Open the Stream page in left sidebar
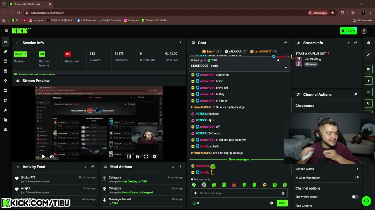This screenshot has height=210, width=375. [x=5, y=42]
